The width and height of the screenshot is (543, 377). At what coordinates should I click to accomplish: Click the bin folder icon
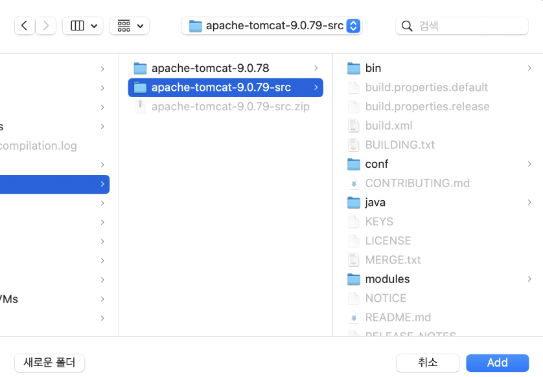pos(354,68)
